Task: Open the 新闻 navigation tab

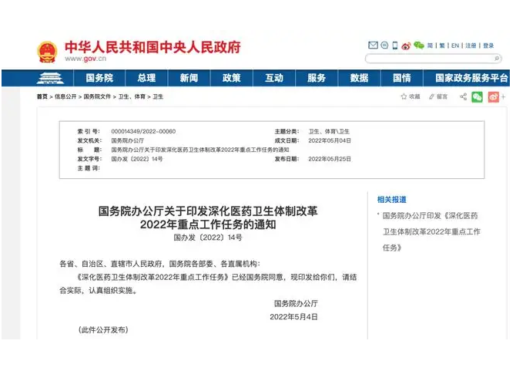Action: 189,78
